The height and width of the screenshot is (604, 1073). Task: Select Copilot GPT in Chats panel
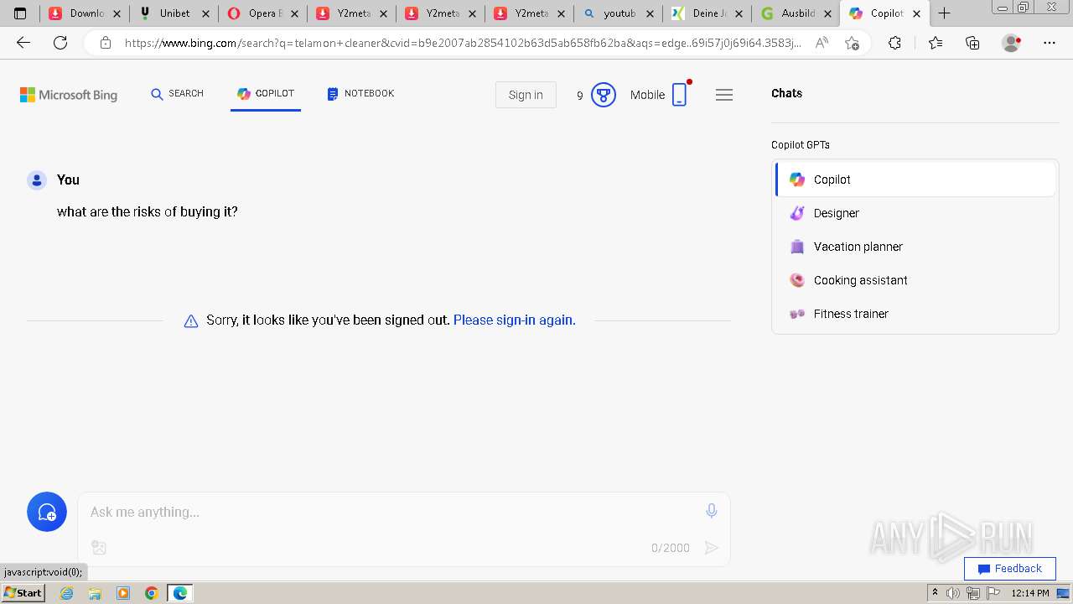point(915,180)
